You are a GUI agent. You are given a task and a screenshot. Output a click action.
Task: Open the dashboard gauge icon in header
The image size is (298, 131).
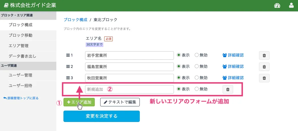click(x=277, y=5)
